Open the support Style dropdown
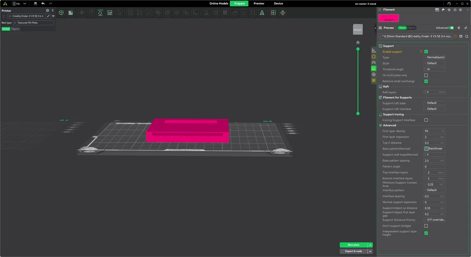Image resolution: width=471 pixels, height=257 pixels. click(x=434, y=63)
